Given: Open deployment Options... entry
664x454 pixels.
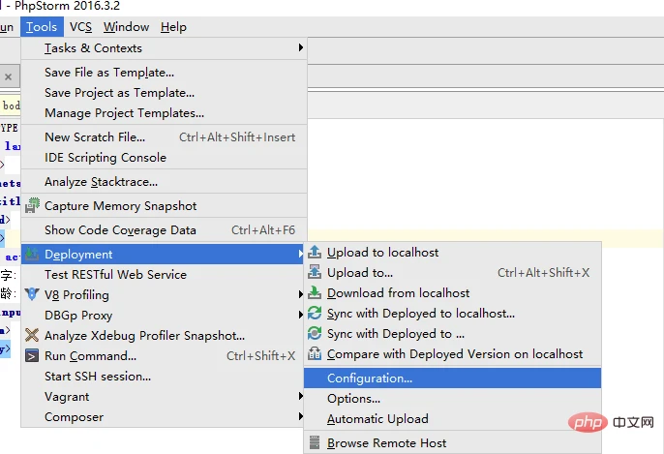Looking at the screenshot, I should pos(353,399).
